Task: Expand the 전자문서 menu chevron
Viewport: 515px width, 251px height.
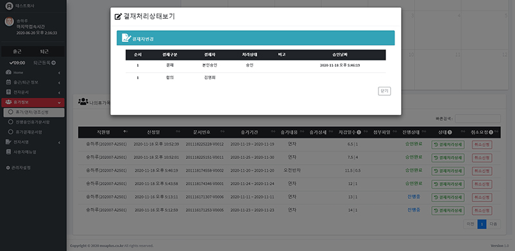Action: click(x=59, y=92)
